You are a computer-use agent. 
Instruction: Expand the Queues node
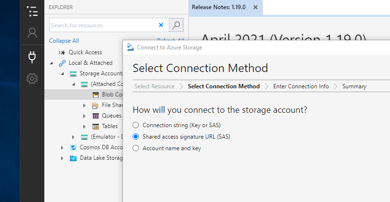[x=84, y=116]
